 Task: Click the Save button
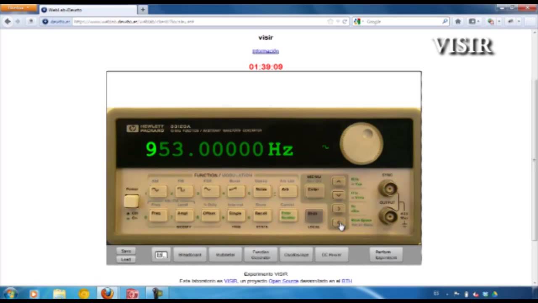[126, 251]
